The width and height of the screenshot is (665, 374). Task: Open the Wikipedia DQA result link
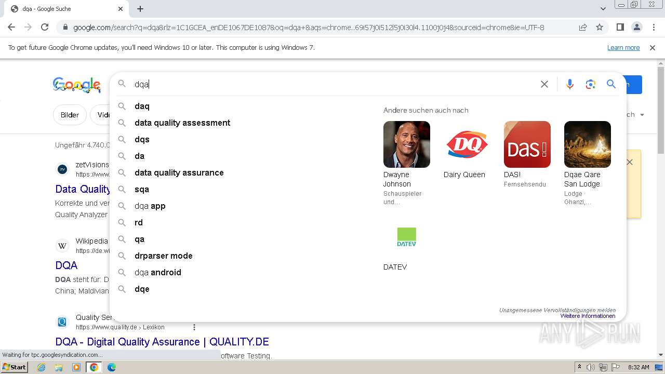[66, 265]
